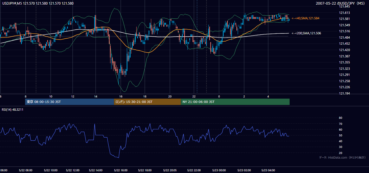Click price axis value 121.226
Image resolution: width=369 pixels, height=173 pixels.
tap(345, 87)
